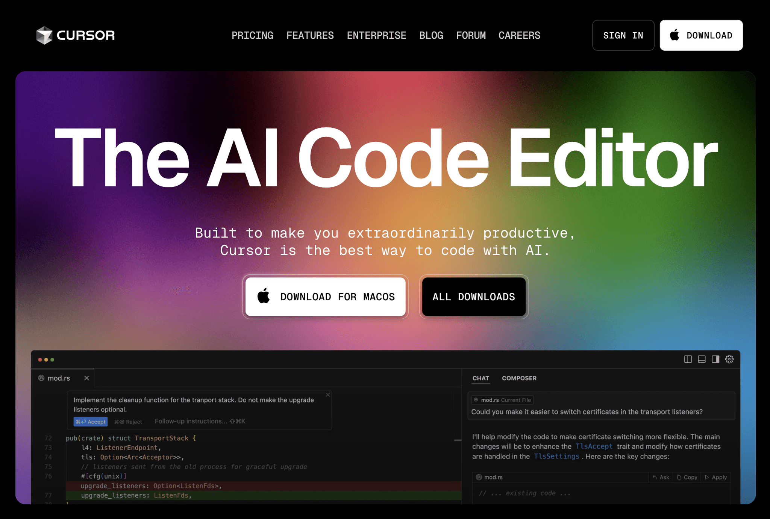Viewport: 770px width, 519px height.
Task: Dismiss the inline prompt box with X
Action: click(x=328, y=395)
